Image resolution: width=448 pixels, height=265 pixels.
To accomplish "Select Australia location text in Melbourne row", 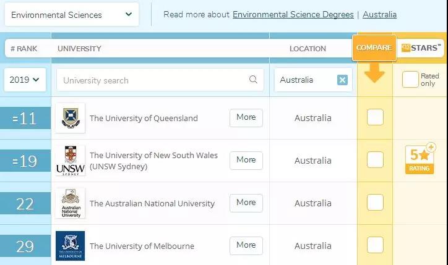I will click(313, 246).
